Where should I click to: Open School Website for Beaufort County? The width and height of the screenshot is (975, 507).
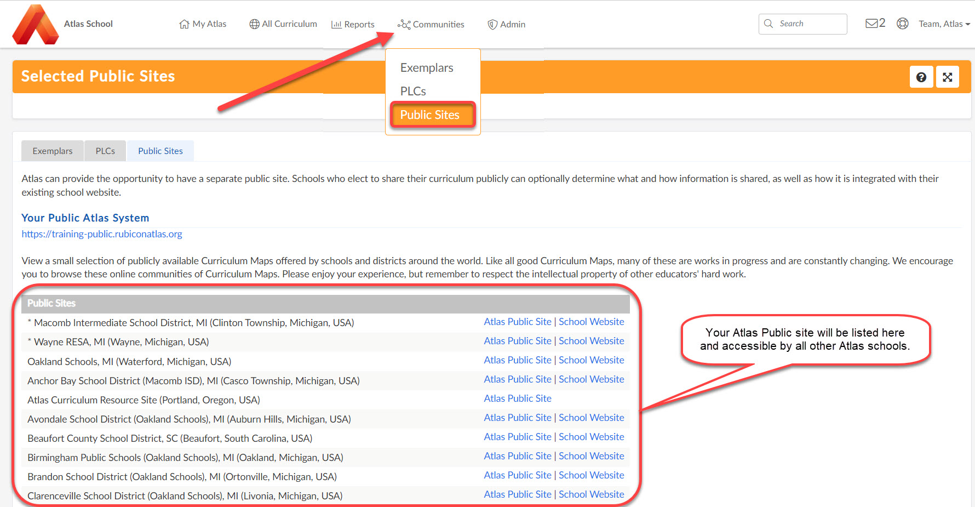pos(592,437)
